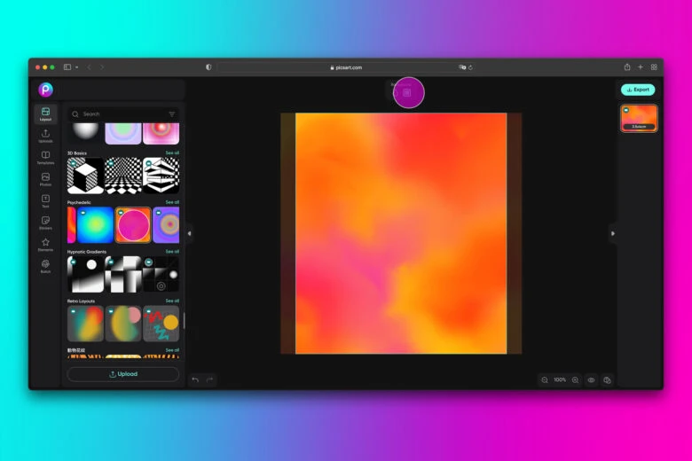Click the zoom in magnifier icon
Viewport: 692px width, 461px height.
tap(575, 379)
